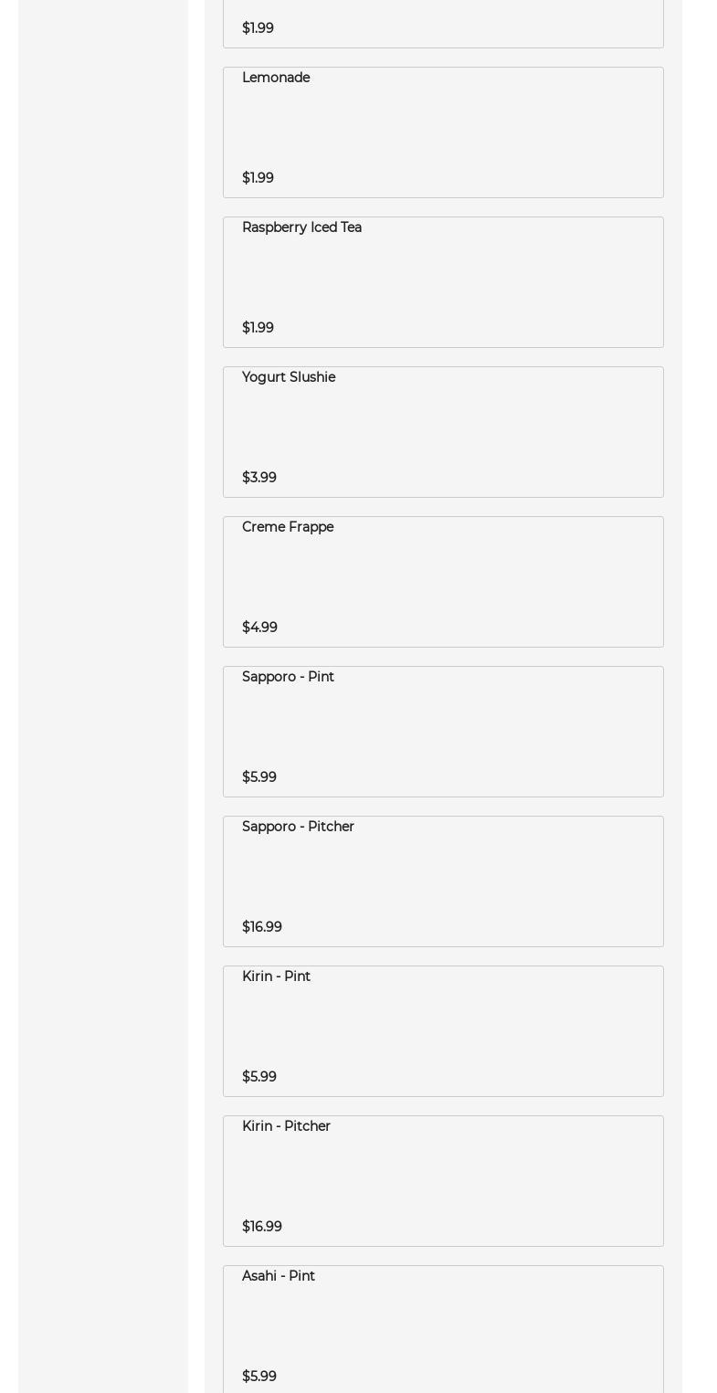Click the $3.99 Yogurt Slushie price

(258, 478)
